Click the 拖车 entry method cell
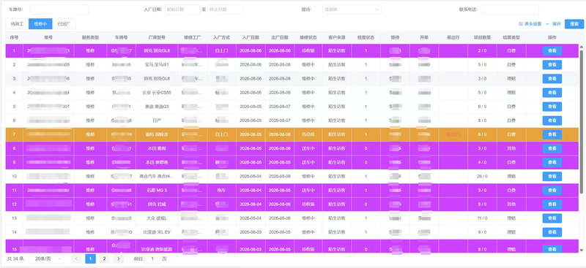This screenshot has height=268, width=586. pos(222,191)
